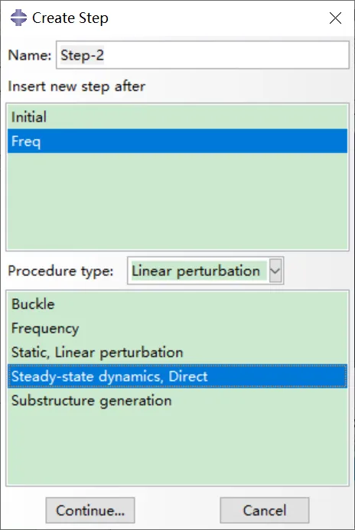The image size is (355, 530).
Task: Choose the Frequency procedure
Action: click(x=177, y=328)
